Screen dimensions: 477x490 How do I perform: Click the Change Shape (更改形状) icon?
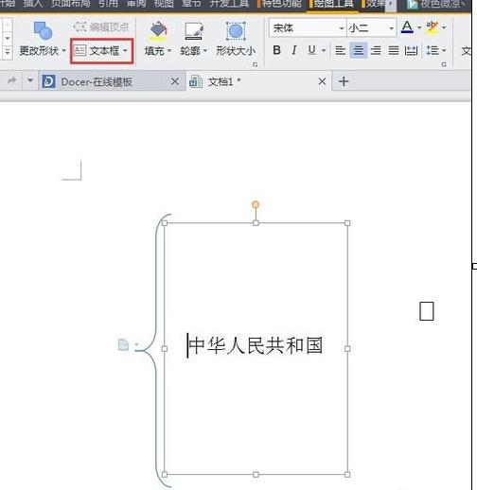43,30
